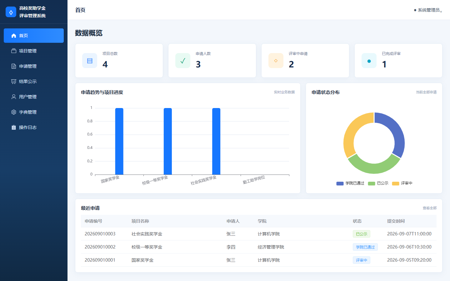Open the 查看全部 link for recent applications
Image resolution: width=450 pixels, height=281 pixels.
click(x=430, y=208)
